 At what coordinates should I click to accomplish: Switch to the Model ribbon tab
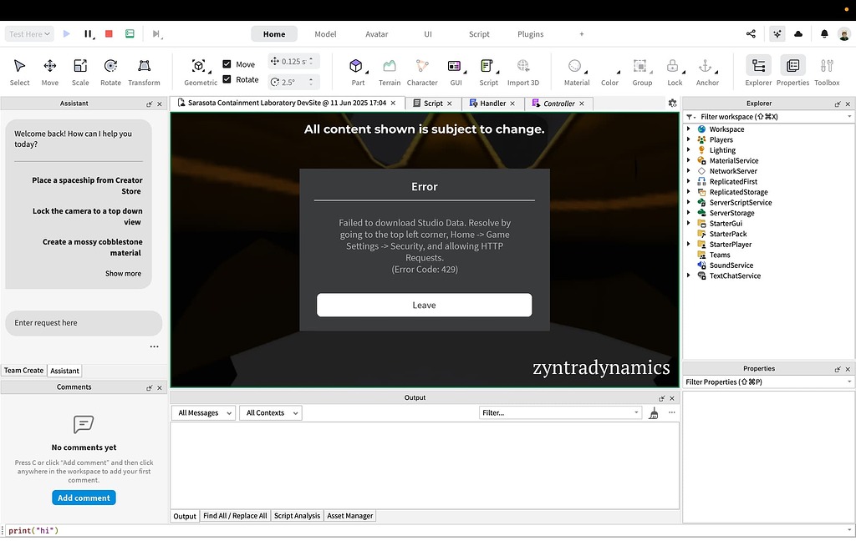pos(324,34)
